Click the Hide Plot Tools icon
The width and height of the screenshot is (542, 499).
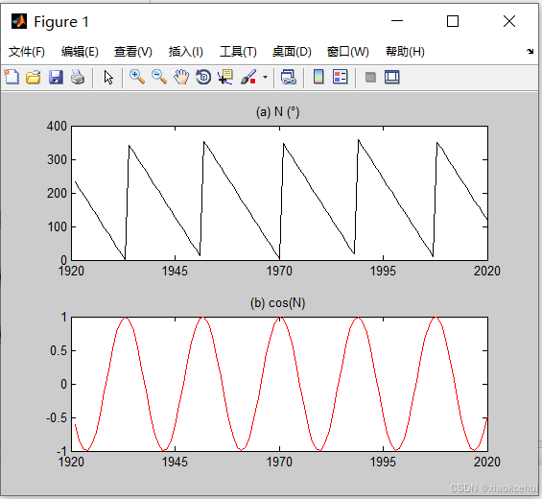[x=370, y=77]
